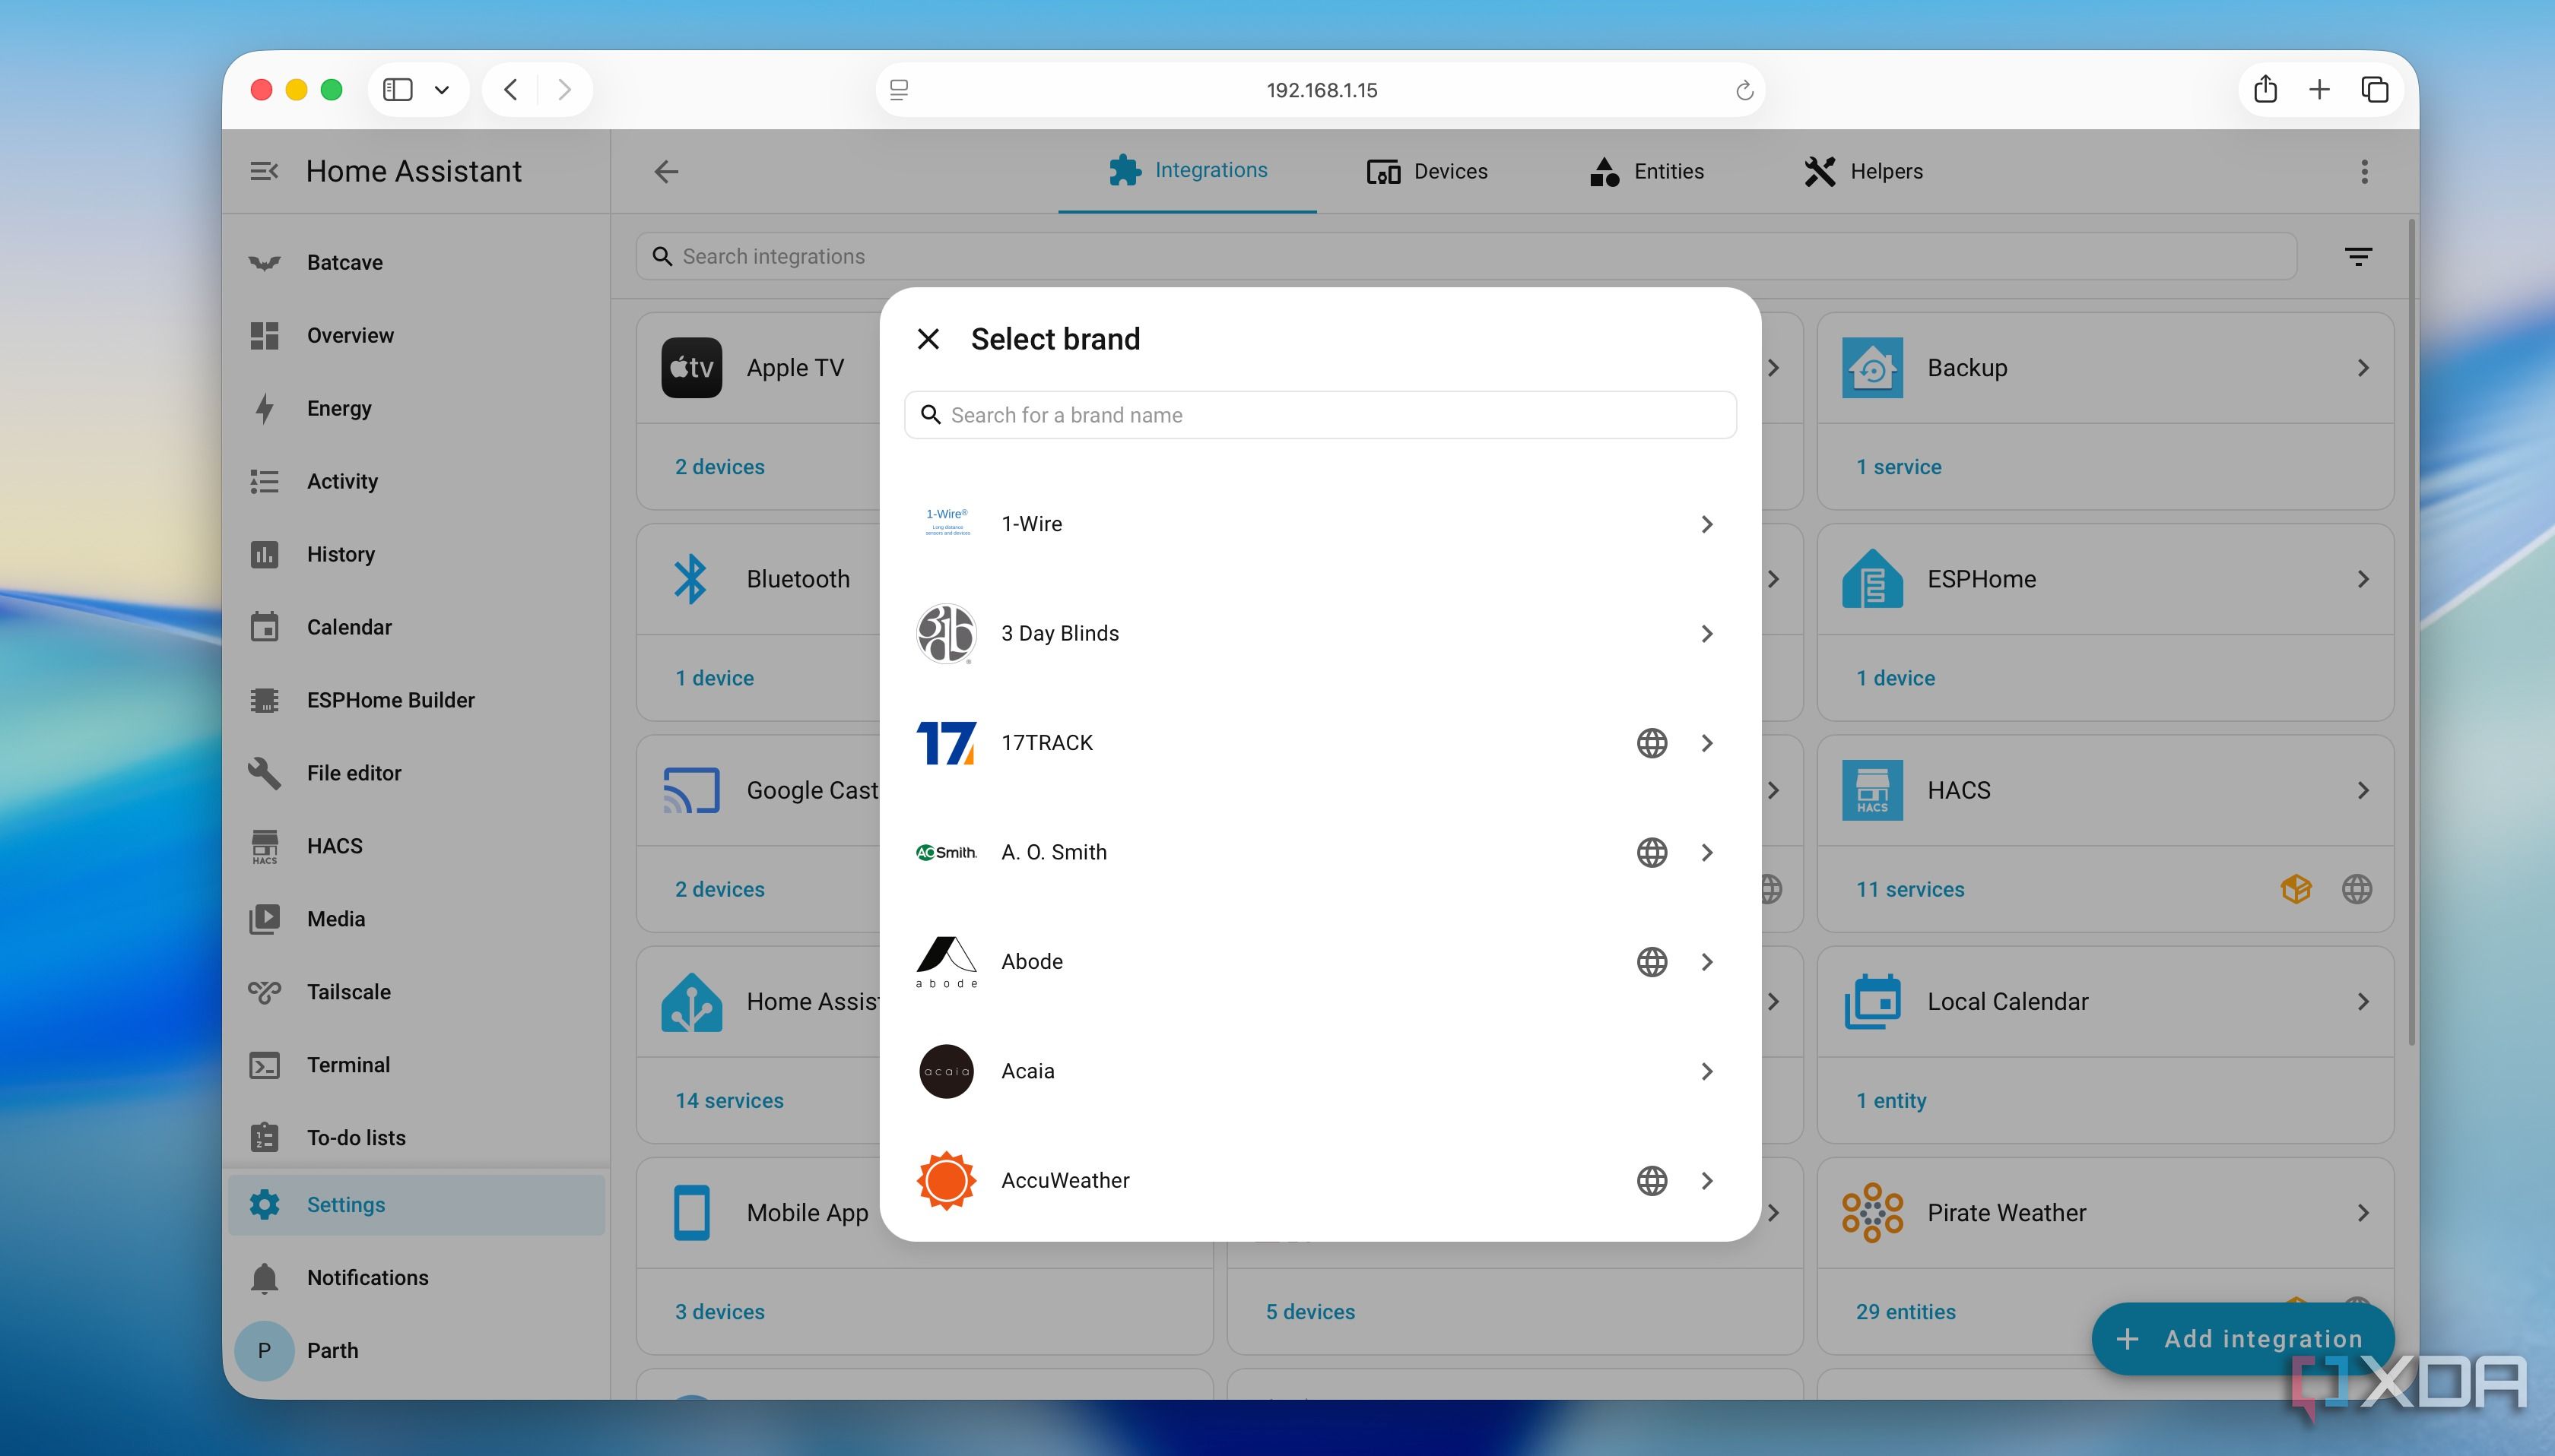The image size is (2555, 1456).
Task: Open the Parth user profile
Action: (416, 1351)
